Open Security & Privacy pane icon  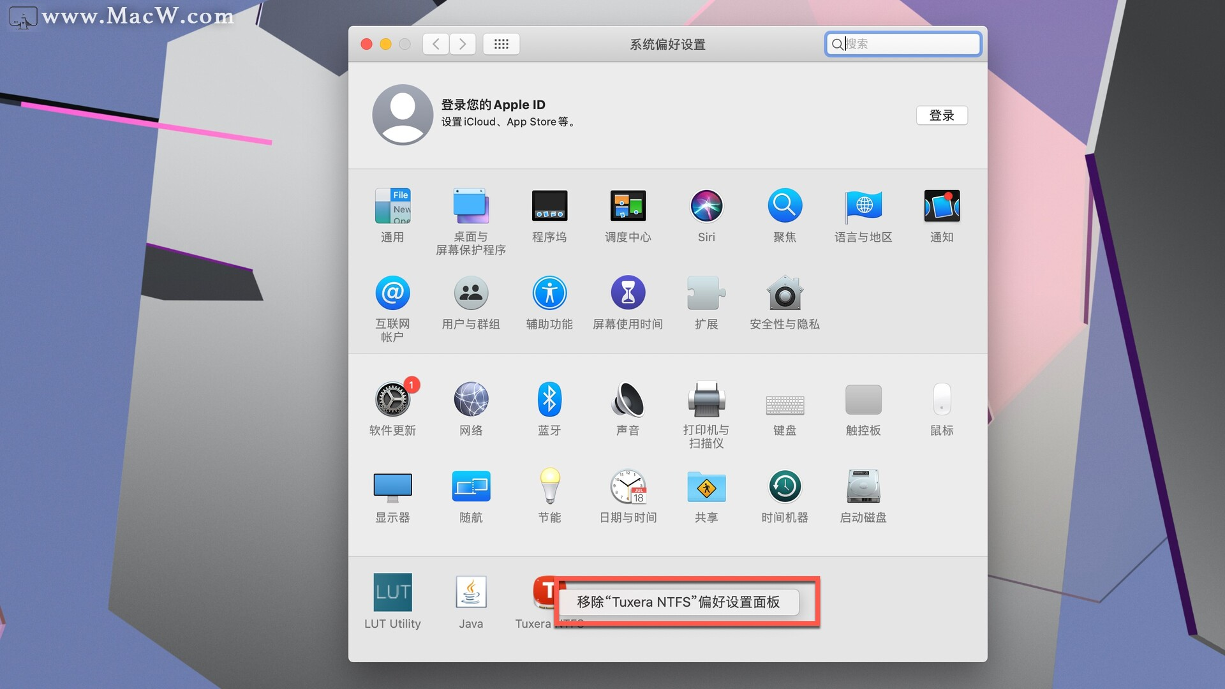785,293
